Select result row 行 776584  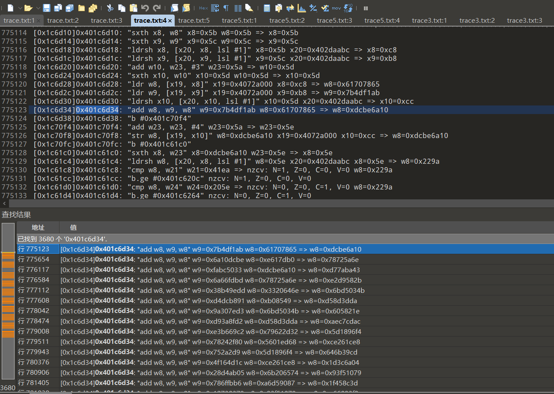tap(285, 280)
